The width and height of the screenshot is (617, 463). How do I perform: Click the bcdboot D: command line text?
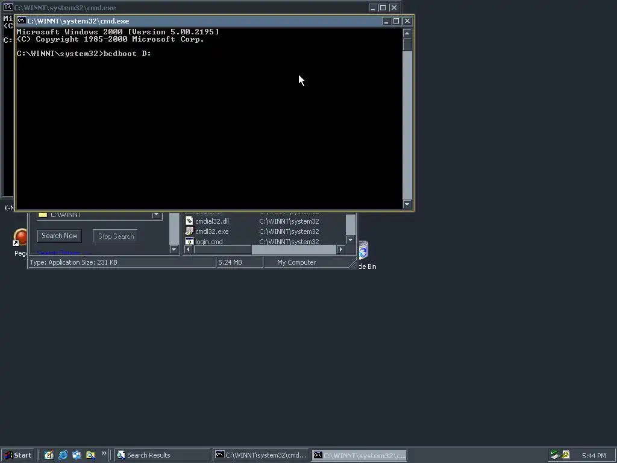pyautogui.click(x=127, y=54)
